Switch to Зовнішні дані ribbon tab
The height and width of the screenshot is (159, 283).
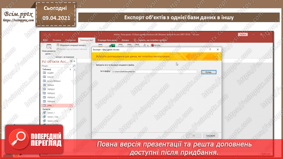coord(86,40)
